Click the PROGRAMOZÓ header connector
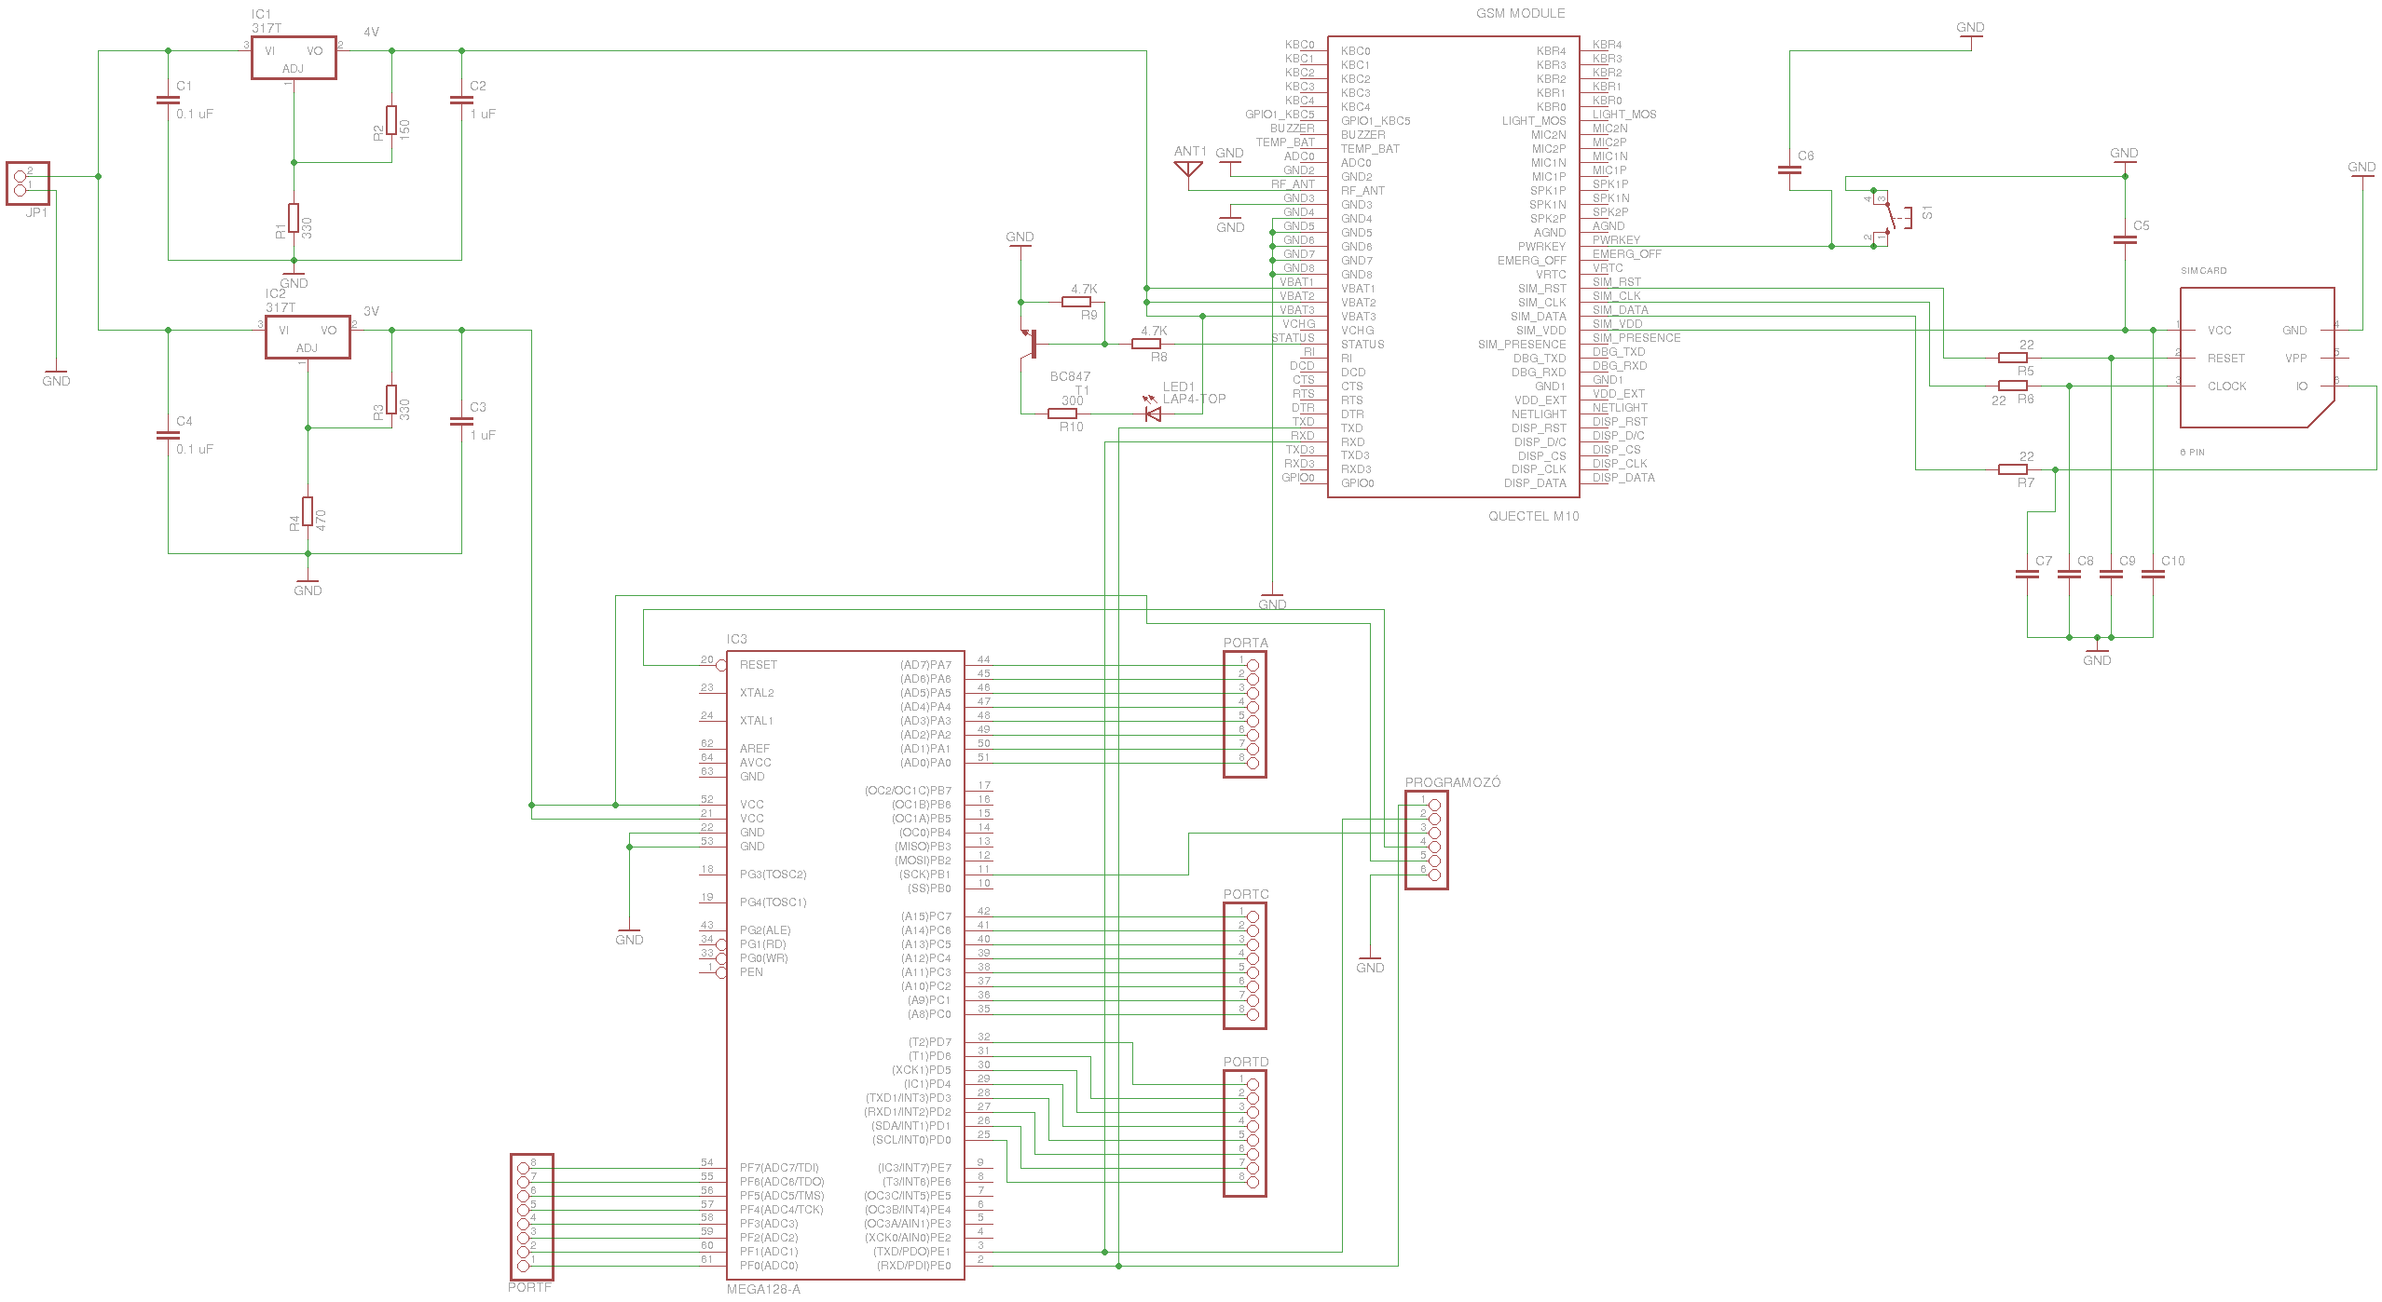 click(x=1426, y=840)
